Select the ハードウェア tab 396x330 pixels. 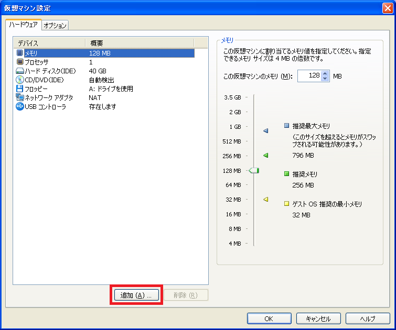24,25
